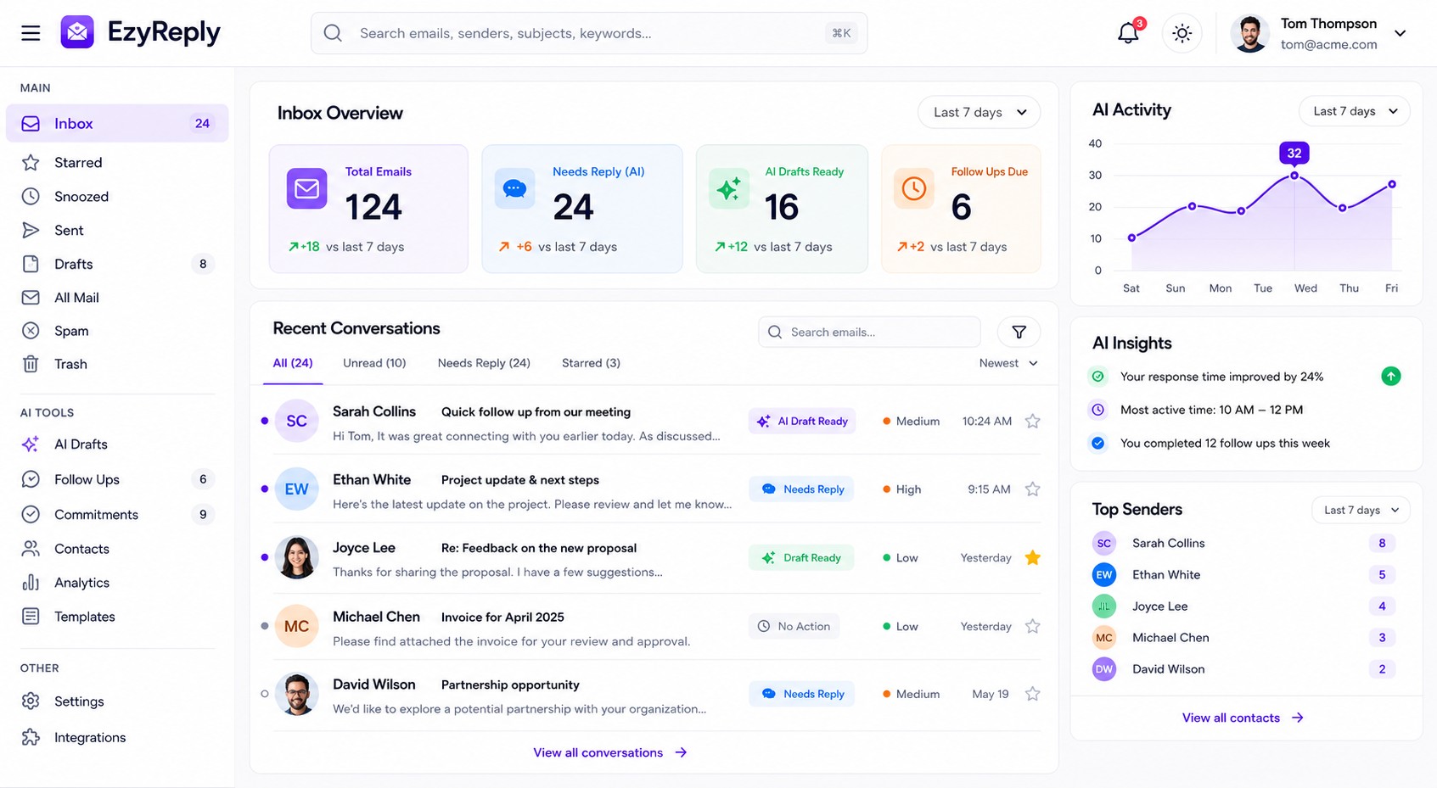This screenshot has width=1437, height=788.
Task: Open the Analytics bar chart icon
Action: (x=31, y=583)
